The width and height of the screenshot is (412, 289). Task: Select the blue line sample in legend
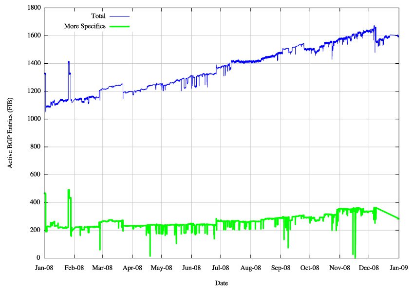pyautogui.click(x=120, y=16)
